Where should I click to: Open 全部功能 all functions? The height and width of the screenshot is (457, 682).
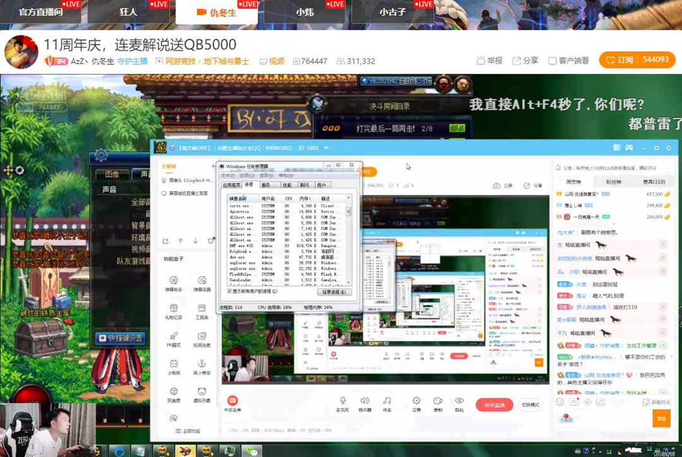(x=188, y=431)
